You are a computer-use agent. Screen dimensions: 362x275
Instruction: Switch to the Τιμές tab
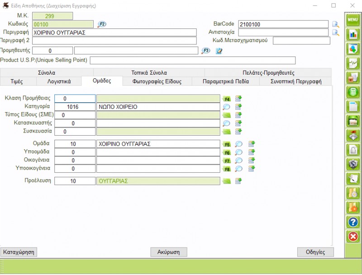[x=16, y=81]
